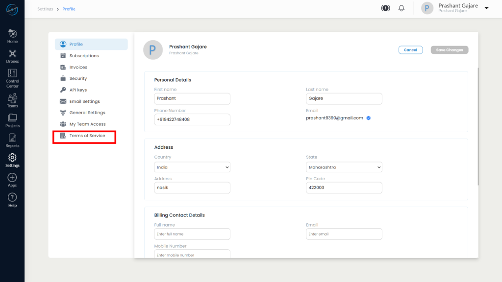
Task: Open the Country dropdown
Action: (x=192, y=167)
